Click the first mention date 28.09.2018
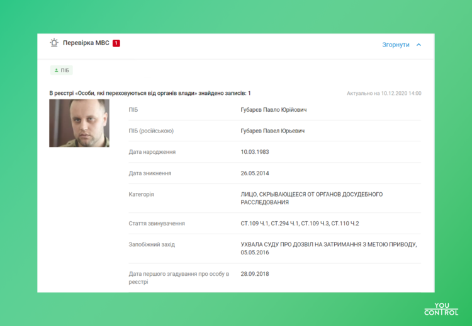472x326 pixels. tap(255, 274)
